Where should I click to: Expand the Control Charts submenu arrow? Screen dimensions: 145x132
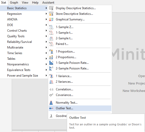tap(46, 31)
